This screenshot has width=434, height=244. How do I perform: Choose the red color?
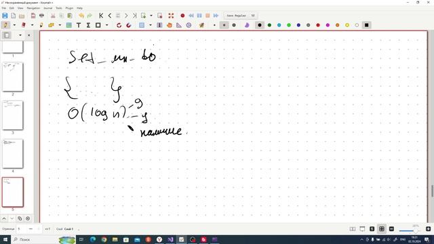click(x=318, y=25)
